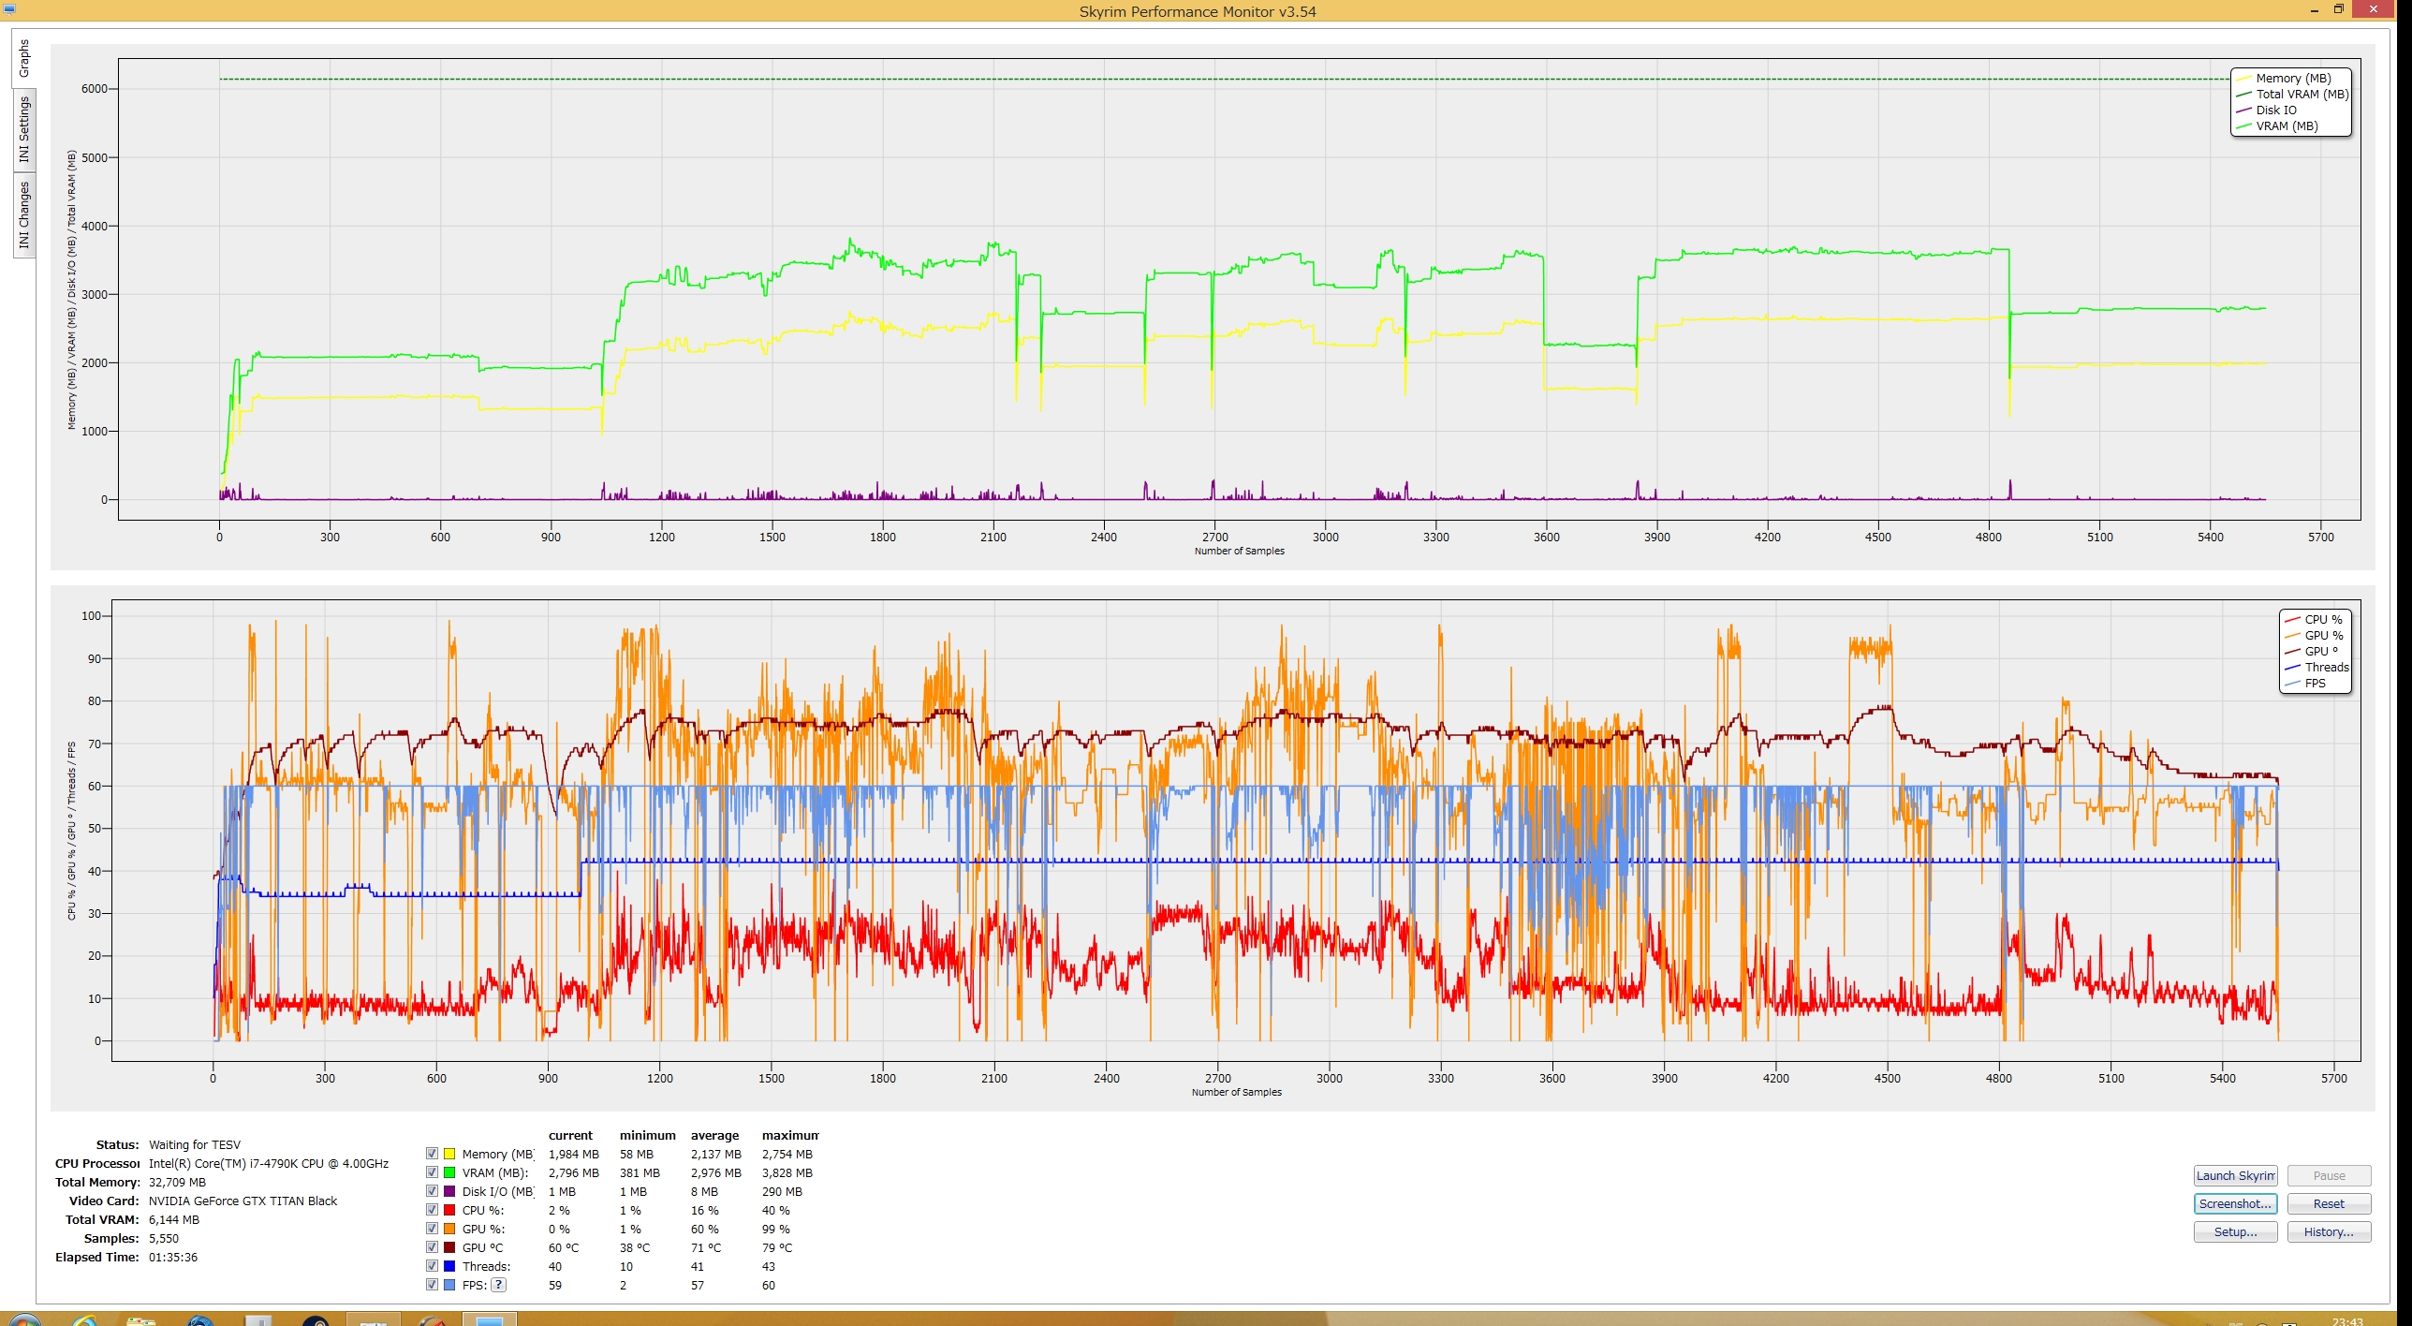The height and width of the screenshot is (1326, 2412).
Task: Click the blue Threads color swatch
Action: (x=449, y=1266)
